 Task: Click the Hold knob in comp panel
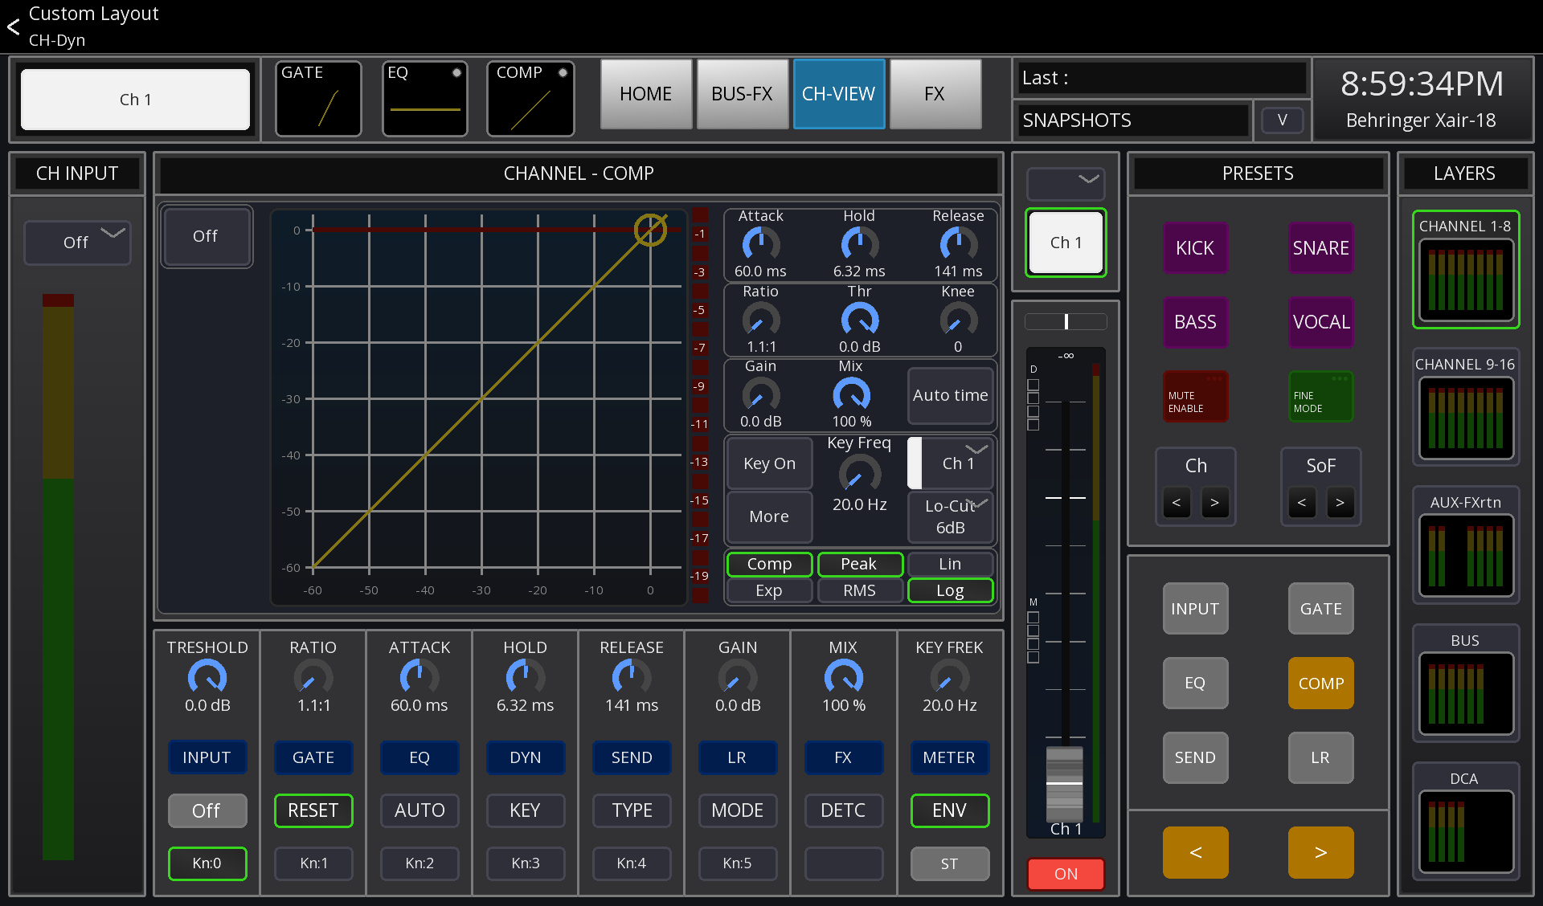point(859,244)
